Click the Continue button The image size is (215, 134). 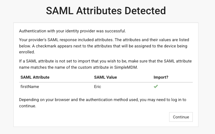[181, 117]
